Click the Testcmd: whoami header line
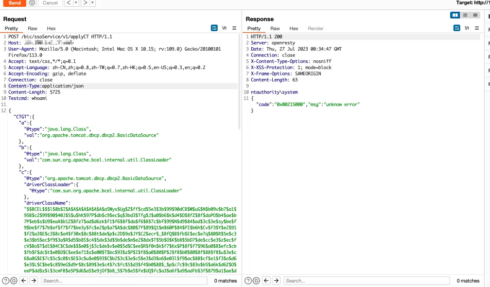Screen dimensions: 490x287 (x=28, y=98)
